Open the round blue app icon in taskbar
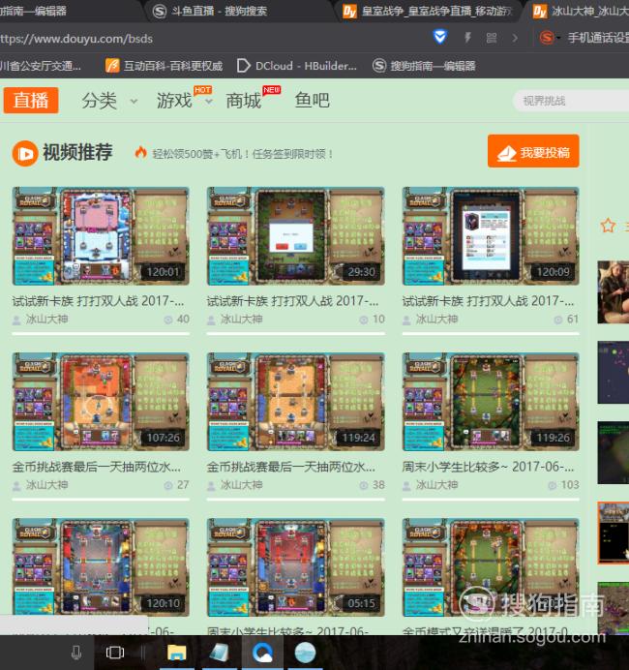 [x=305, y=653]
